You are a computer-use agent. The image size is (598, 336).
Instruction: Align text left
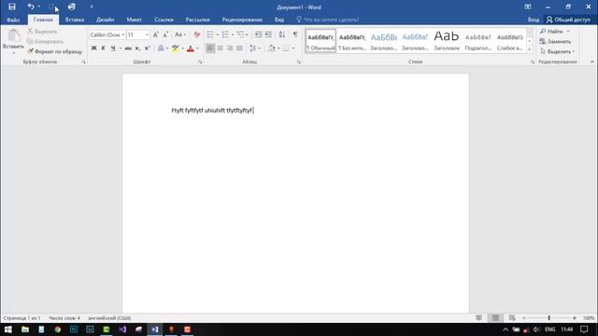click(x=210, y=48)
